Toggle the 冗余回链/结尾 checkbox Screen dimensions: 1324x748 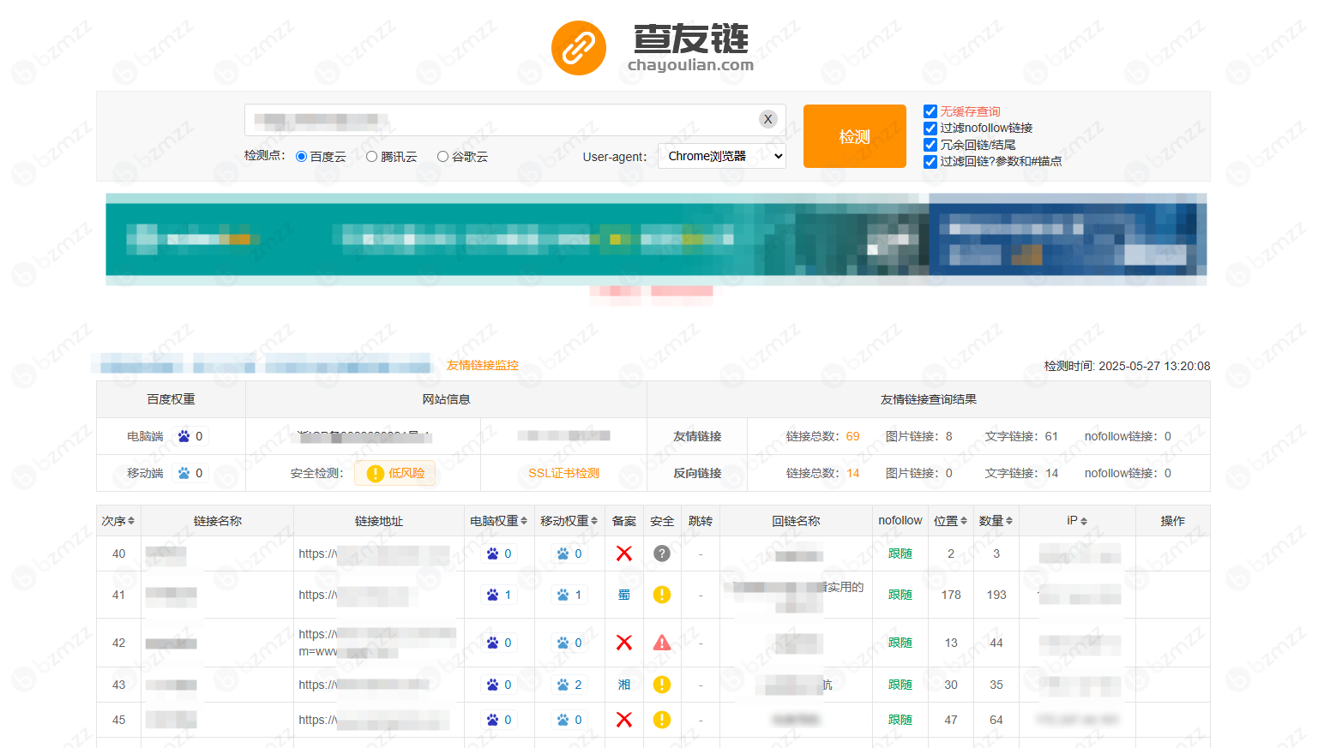(x=930, y=145)
